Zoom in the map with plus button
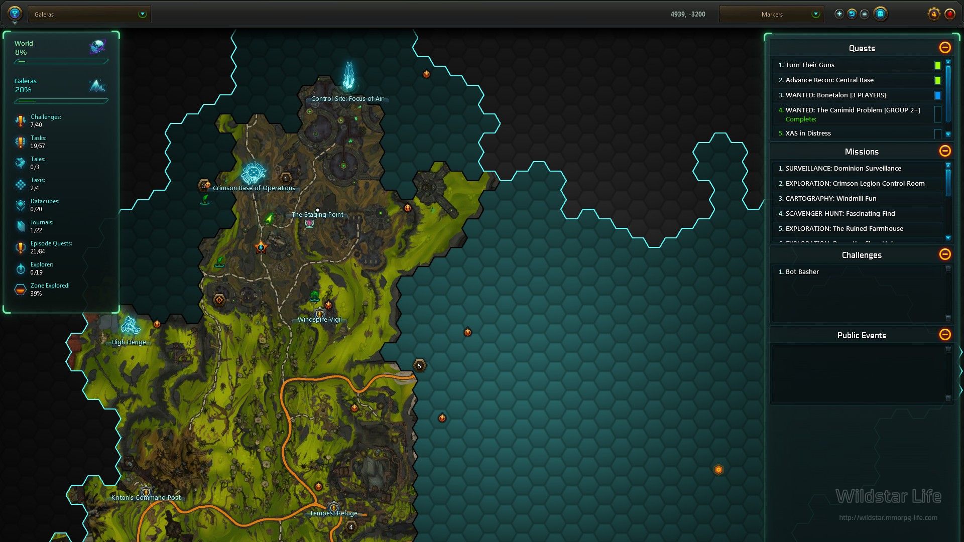Image resolution: width=964 pixels, height=542 pixels. (839, 14)
